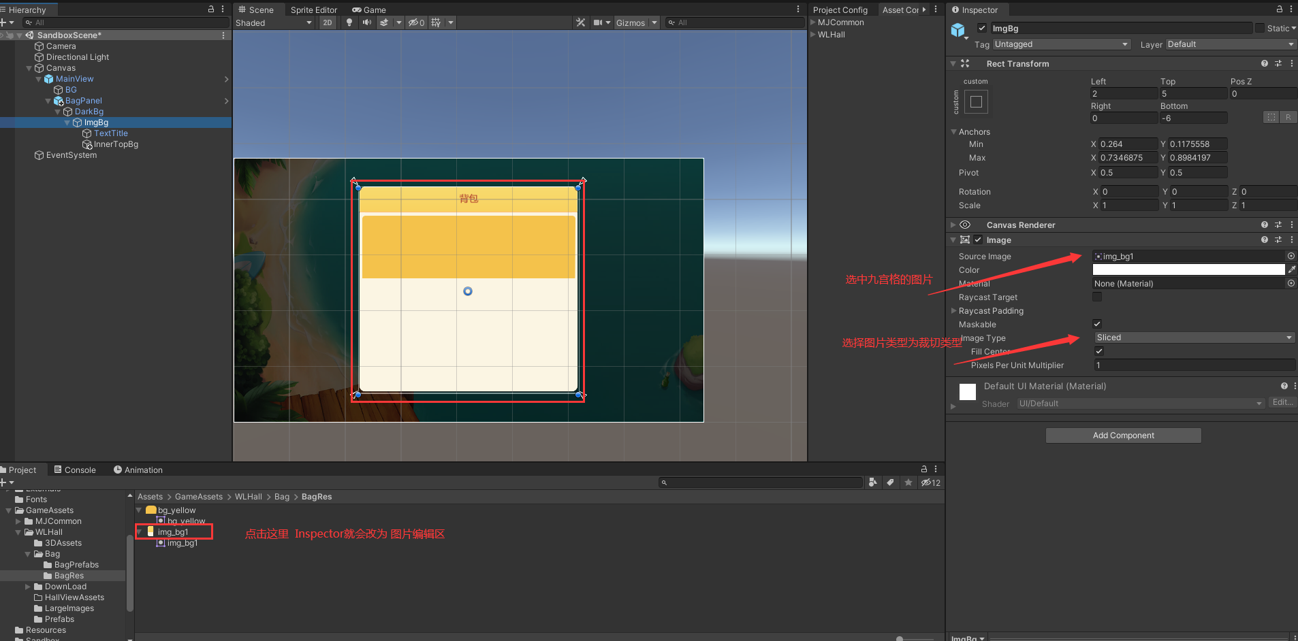Image resolution: width=1298 pixels, height=641 pixels.
Task: Open Rect Transform help icon
Action: tap(1264, 63)
